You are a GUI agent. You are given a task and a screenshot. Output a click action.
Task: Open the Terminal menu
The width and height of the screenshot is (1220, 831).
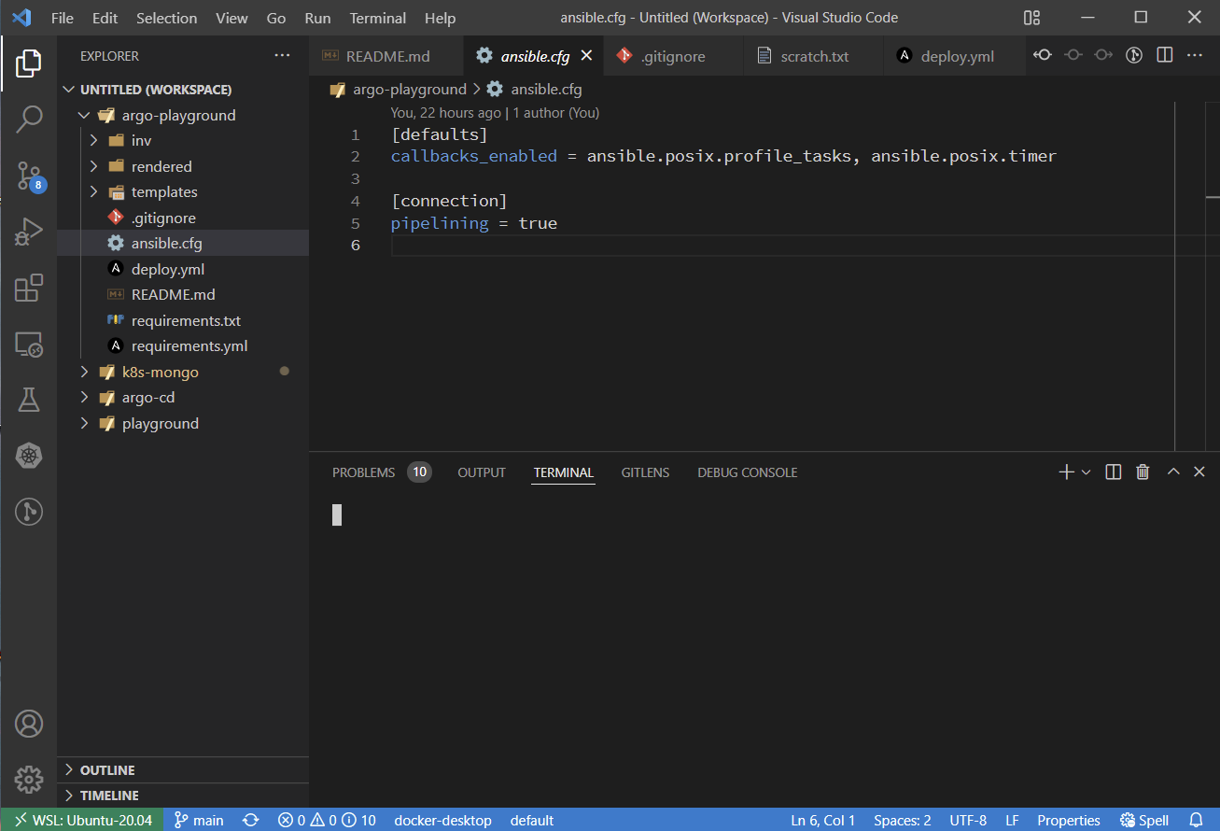[377, 18]
